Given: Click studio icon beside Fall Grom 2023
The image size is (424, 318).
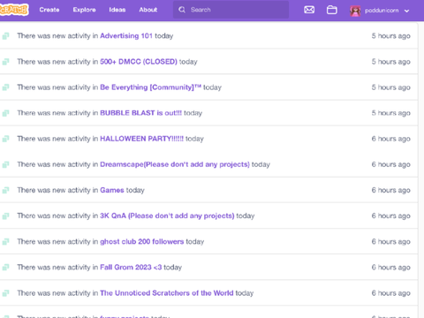Looking at the screenshot, I should (5, 268).
